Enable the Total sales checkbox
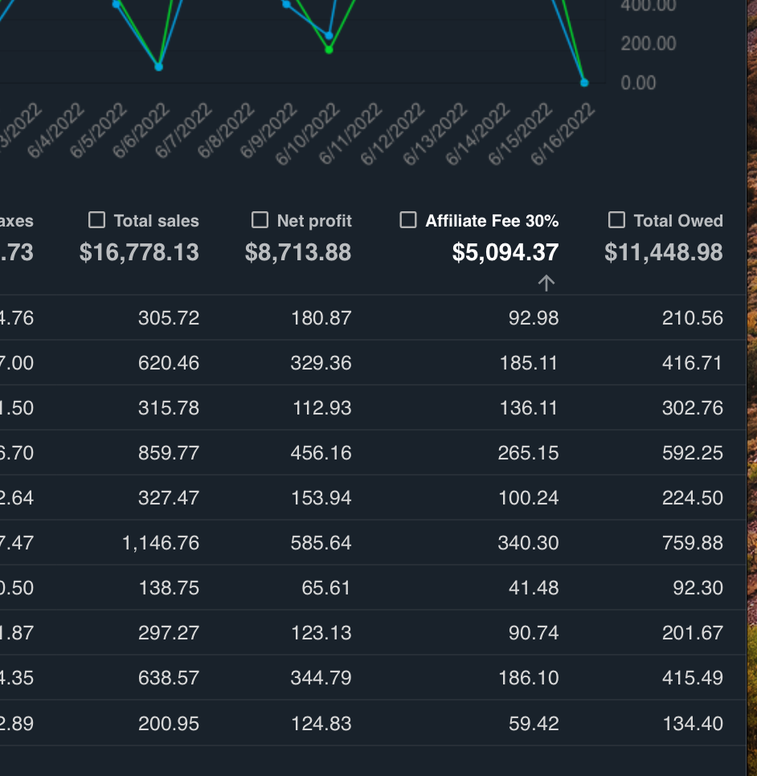 point(97,220)
